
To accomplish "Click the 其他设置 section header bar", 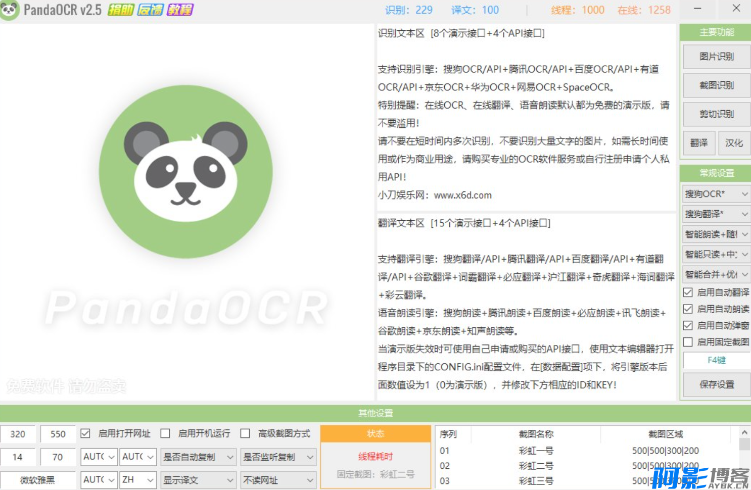I will [x=375, y=413].
